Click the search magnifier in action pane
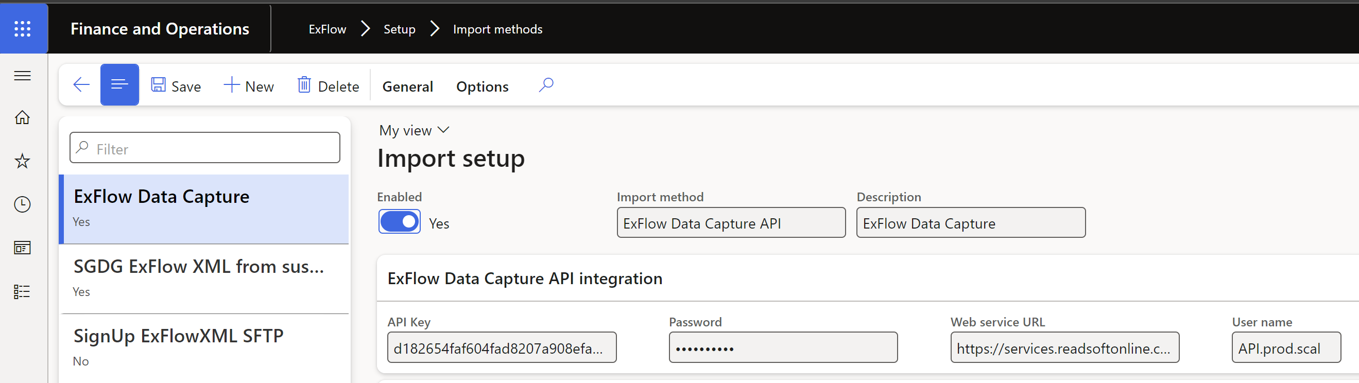 tap(546, 85)
